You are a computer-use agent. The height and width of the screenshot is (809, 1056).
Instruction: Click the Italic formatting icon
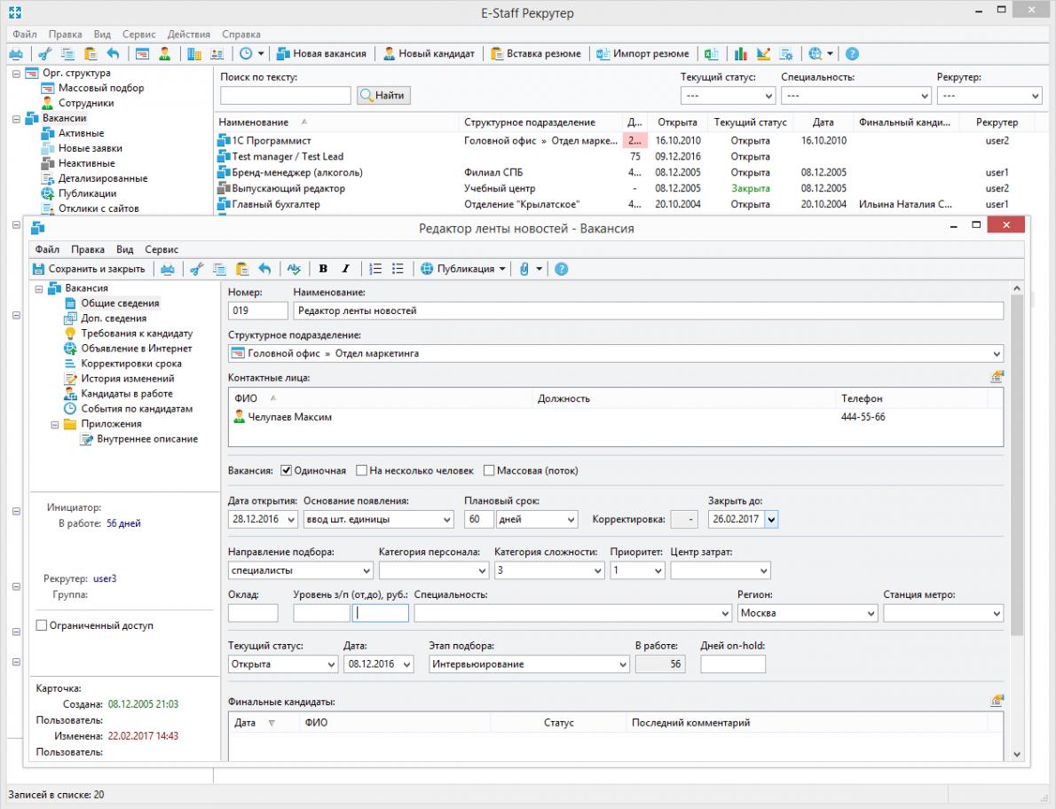pyautogui.click(x=345, y=269)
